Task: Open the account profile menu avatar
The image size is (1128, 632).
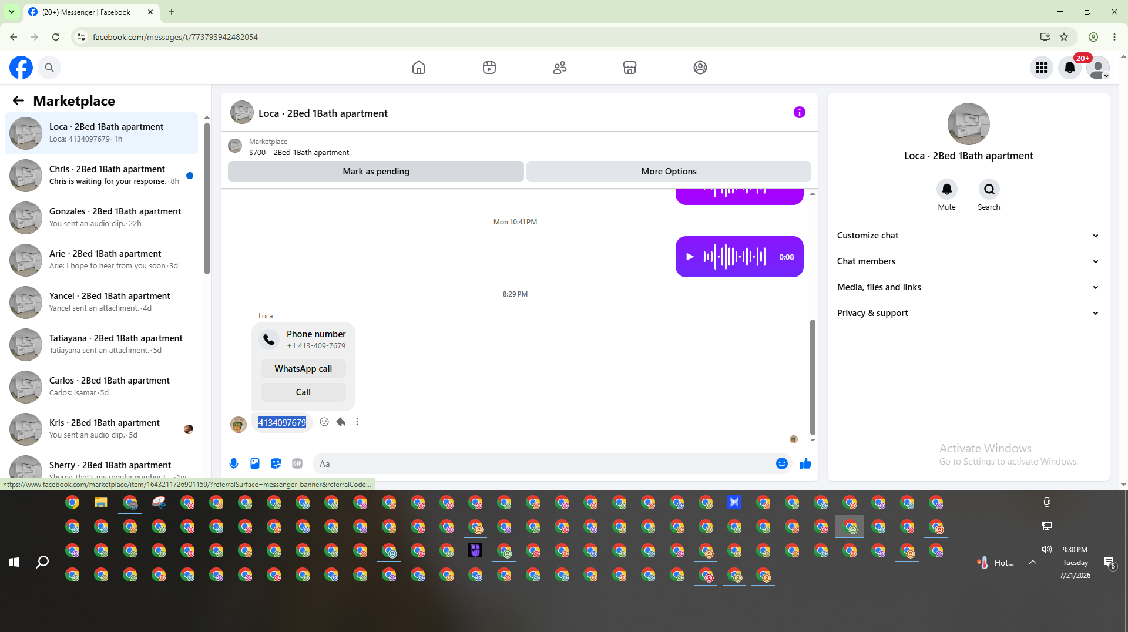Action: tap(1098, 68)
